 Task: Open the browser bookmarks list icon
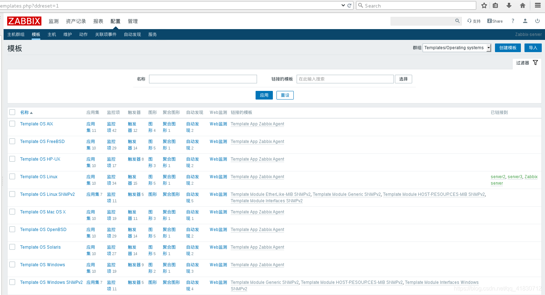(x=496, y=5)
